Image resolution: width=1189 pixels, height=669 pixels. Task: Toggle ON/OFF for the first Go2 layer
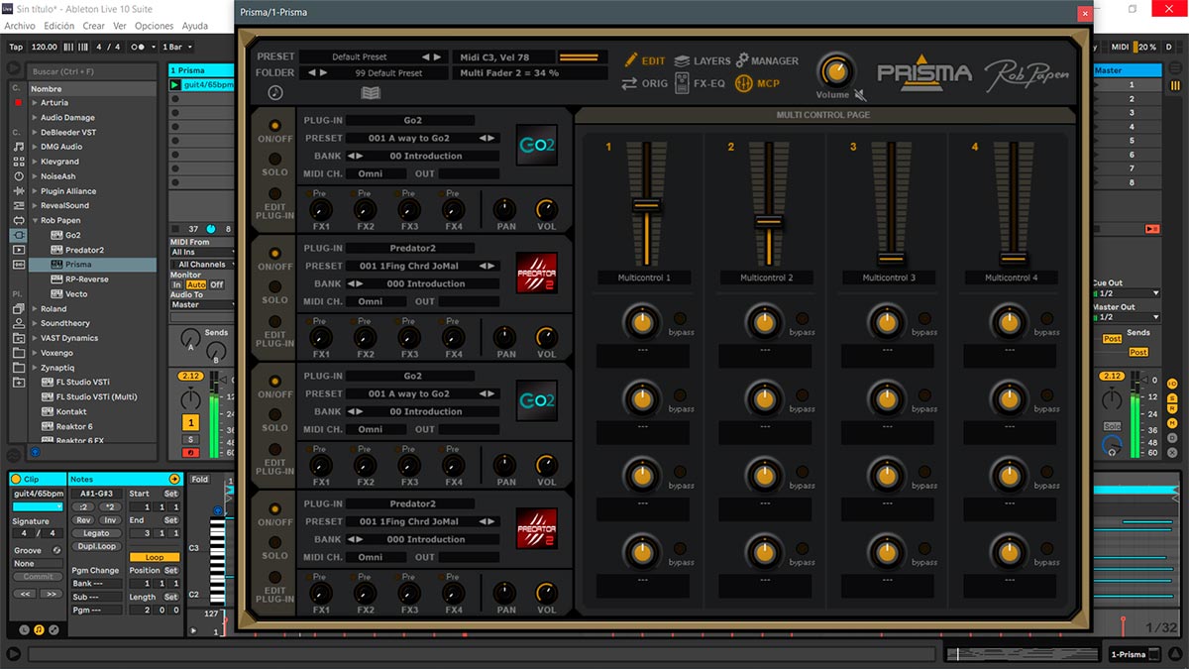click(273, 126)
